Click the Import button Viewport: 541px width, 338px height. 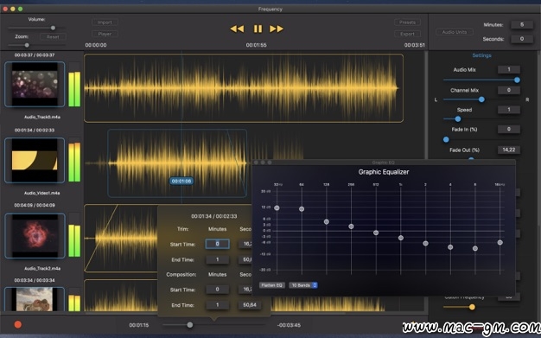coord(105,22)
